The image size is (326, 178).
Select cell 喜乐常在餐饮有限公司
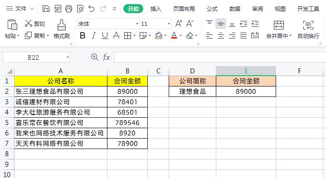(61, 123)
